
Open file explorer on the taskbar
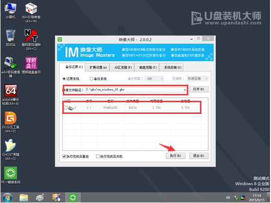click(x=24, y=198)
